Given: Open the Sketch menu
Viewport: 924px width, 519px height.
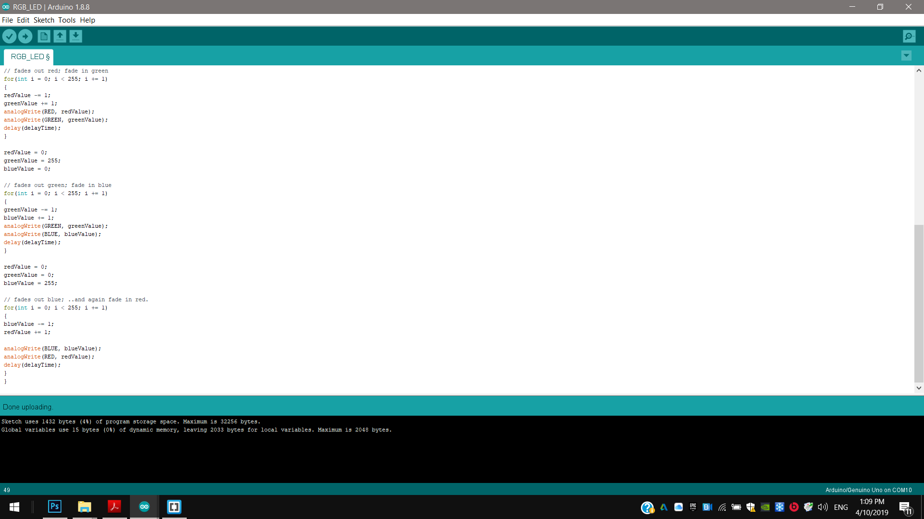Looking at the screenshot, I should tap(44, 20).
